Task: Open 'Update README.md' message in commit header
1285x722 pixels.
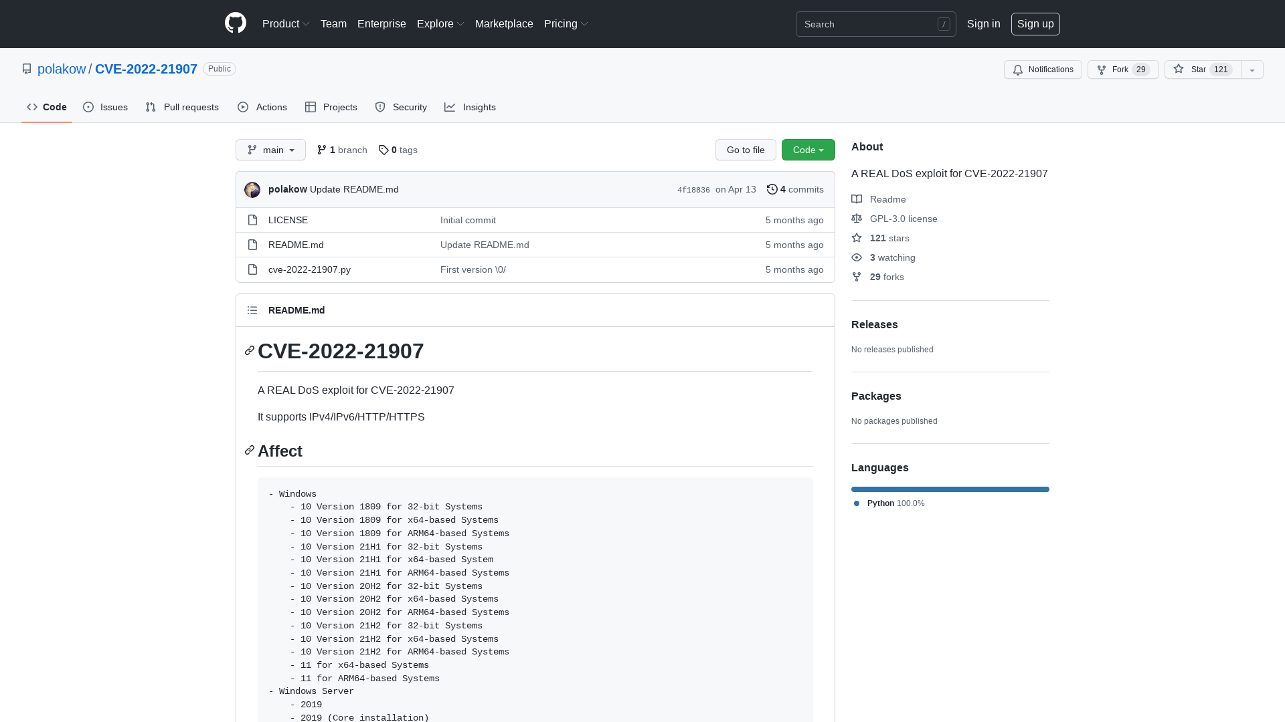Action: pyautogui.click(x=354, y=190)
